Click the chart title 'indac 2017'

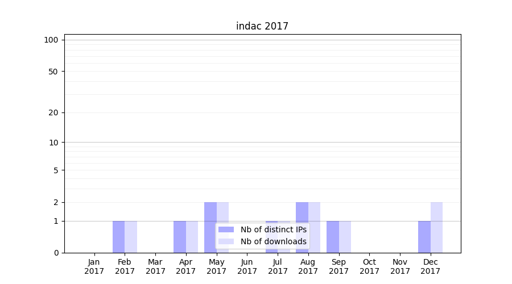(x=262, y=26)
